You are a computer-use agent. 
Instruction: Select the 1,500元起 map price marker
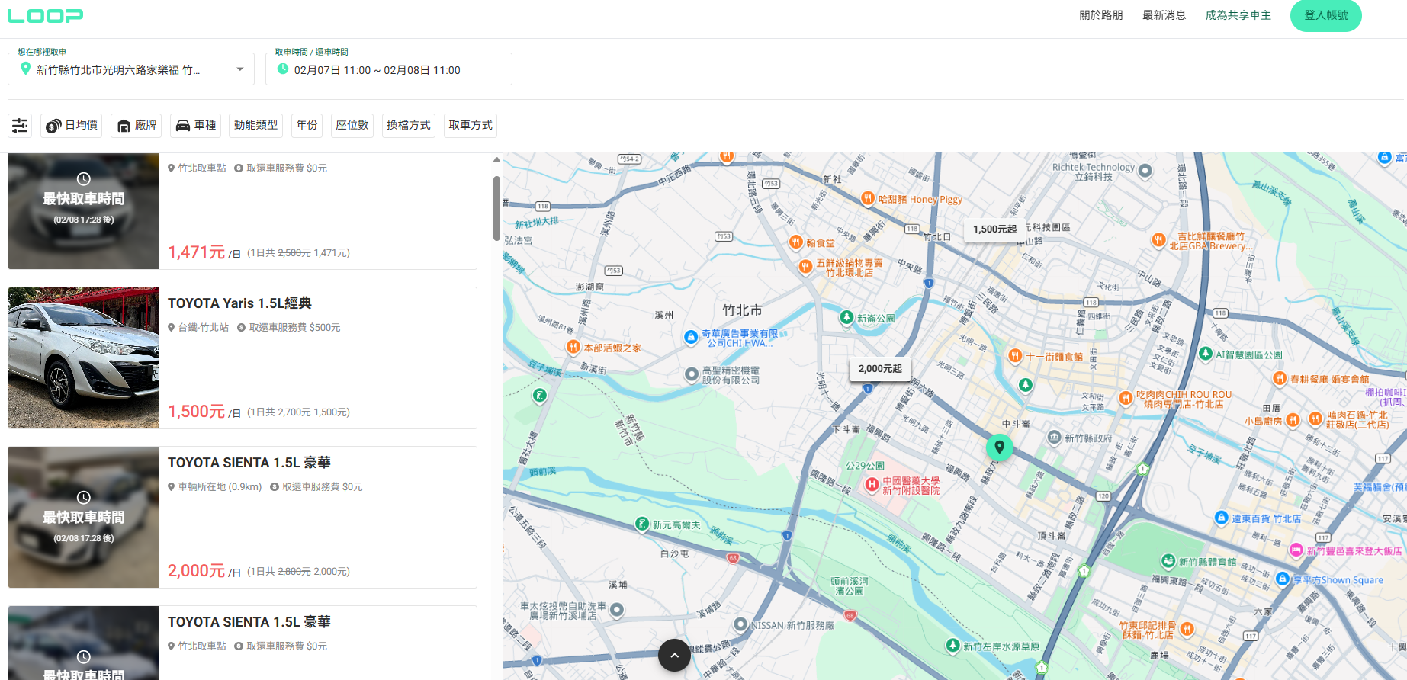pyautogui.click(x=994, y=229)
